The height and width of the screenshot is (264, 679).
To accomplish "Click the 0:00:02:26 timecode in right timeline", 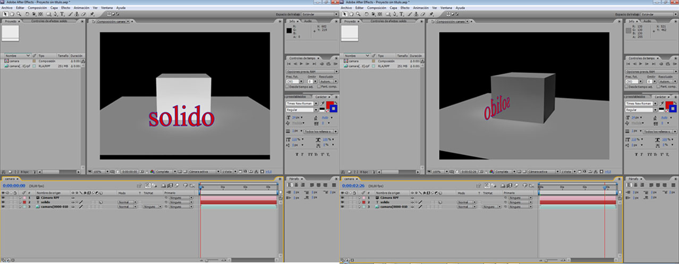I will click(353, 186).
